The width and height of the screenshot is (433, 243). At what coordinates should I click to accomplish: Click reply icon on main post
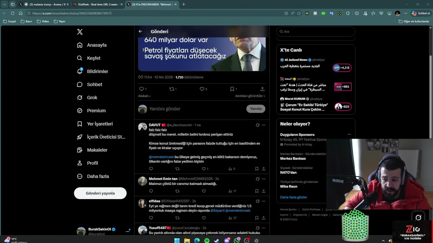tap(141, 89)
